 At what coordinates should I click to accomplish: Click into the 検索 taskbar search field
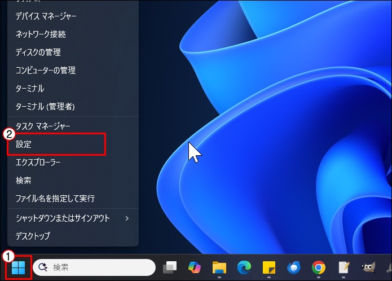pyautogui.click(x=94, y=267)
